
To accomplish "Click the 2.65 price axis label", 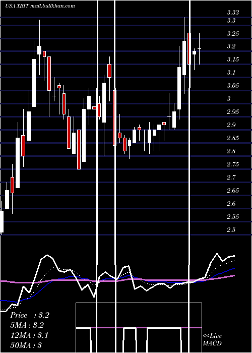I will coord(233,191).
